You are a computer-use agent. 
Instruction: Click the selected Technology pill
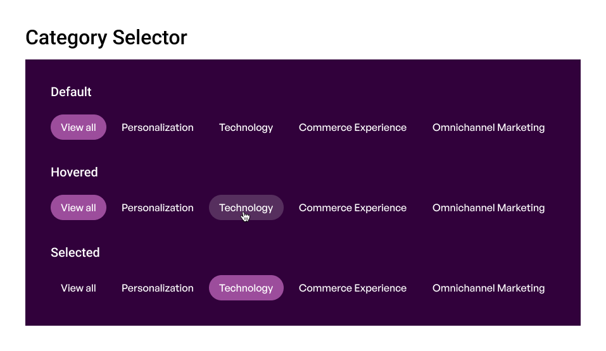[246, 288]
